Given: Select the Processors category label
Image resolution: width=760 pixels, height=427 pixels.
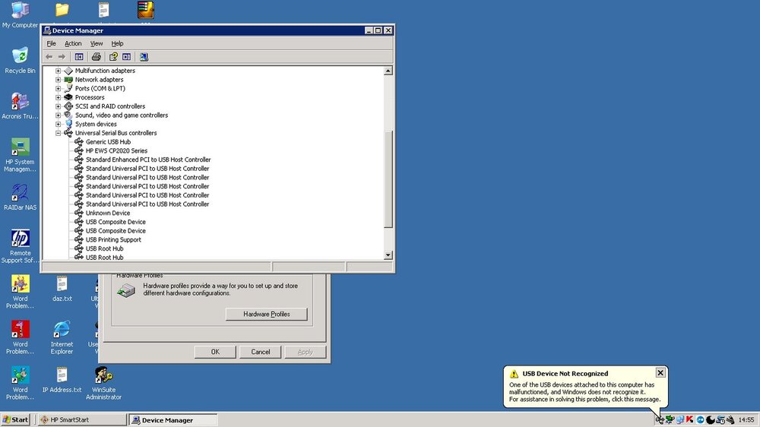Looking at the screenshot, I should [90, 97].
